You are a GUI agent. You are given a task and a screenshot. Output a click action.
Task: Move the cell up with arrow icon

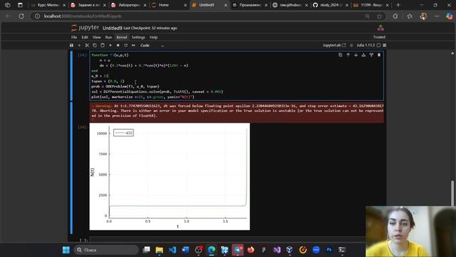pos(348,55)
